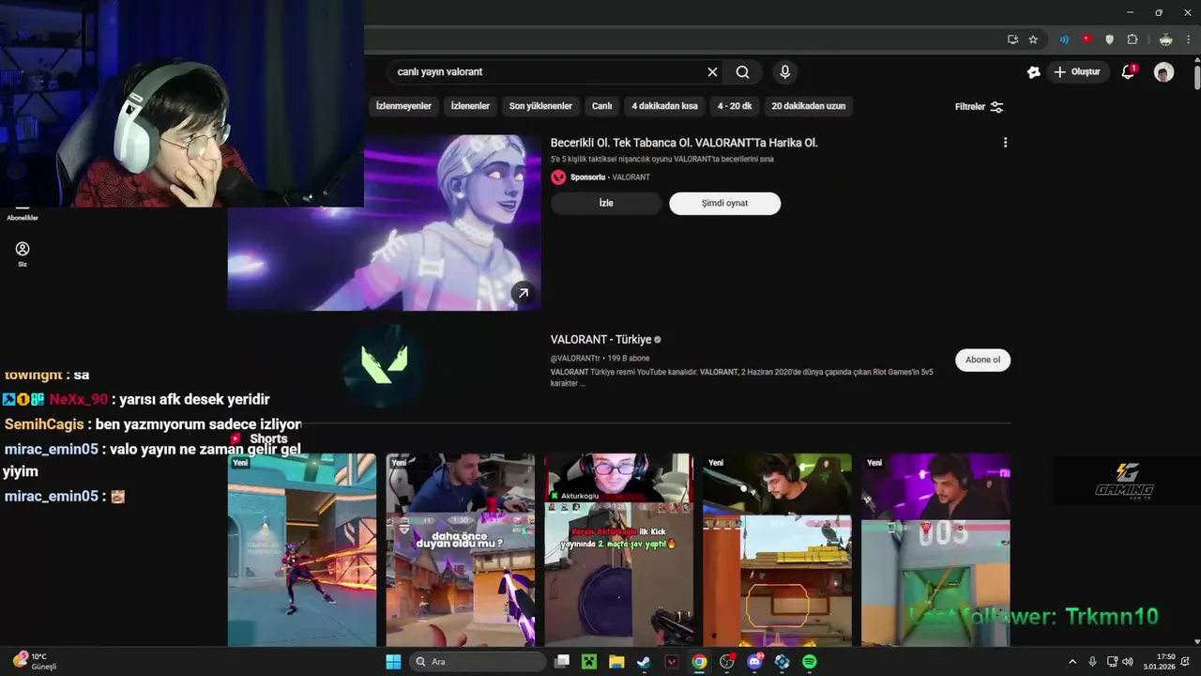This screenshot has width=1201, height=676.
Task: Select the Canlı filter chip
Action: pyautogui.click(x=601, y=106)
